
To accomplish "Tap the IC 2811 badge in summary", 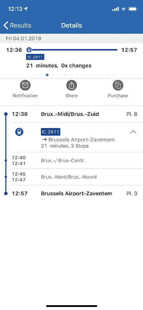I will point(35,57).
